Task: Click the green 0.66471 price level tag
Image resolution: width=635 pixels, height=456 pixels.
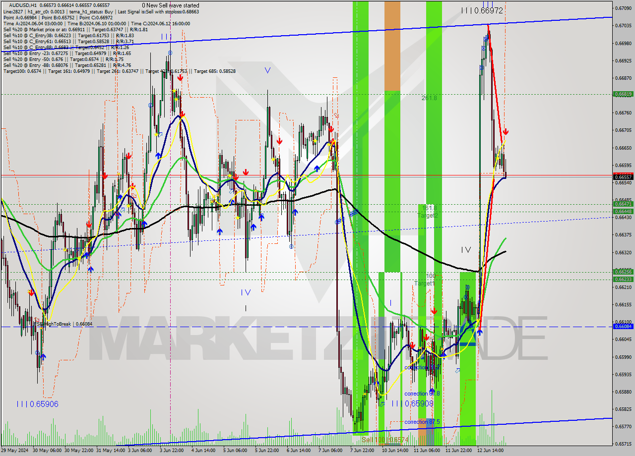Action: click(x=623, y=204)
